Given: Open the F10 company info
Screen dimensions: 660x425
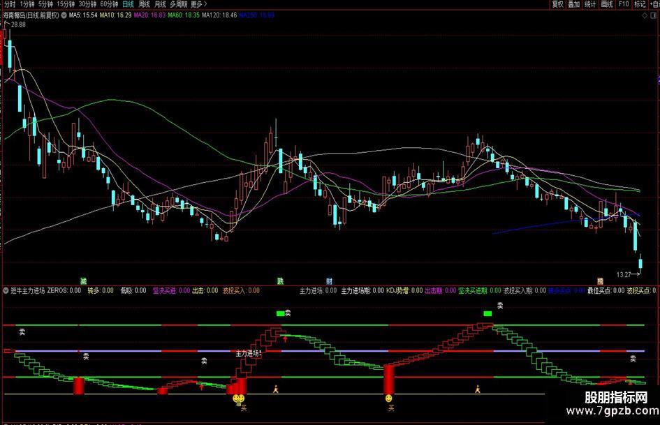Looking at the screenshot, I should tap(624, 4).
